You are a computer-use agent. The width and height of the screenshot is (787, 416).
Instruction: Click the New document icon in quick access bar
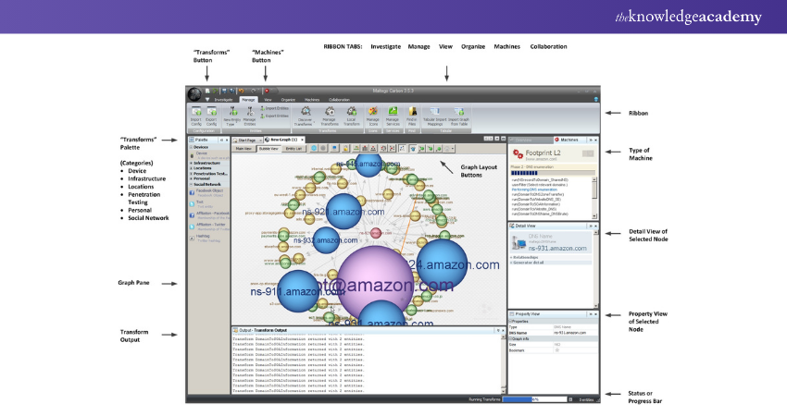coord(207,92)
